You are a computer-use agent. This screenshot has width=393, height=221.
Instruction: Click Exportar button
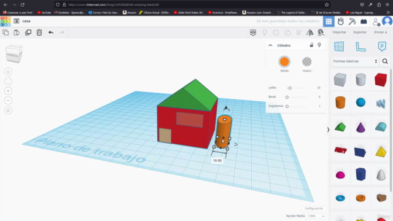tap(360, 32)
